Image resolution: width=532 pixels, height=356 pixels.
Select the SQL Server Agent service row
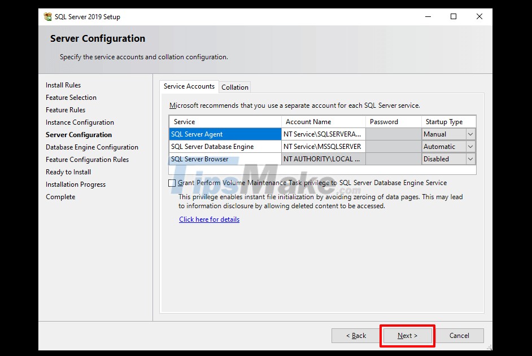pos(225,134)
